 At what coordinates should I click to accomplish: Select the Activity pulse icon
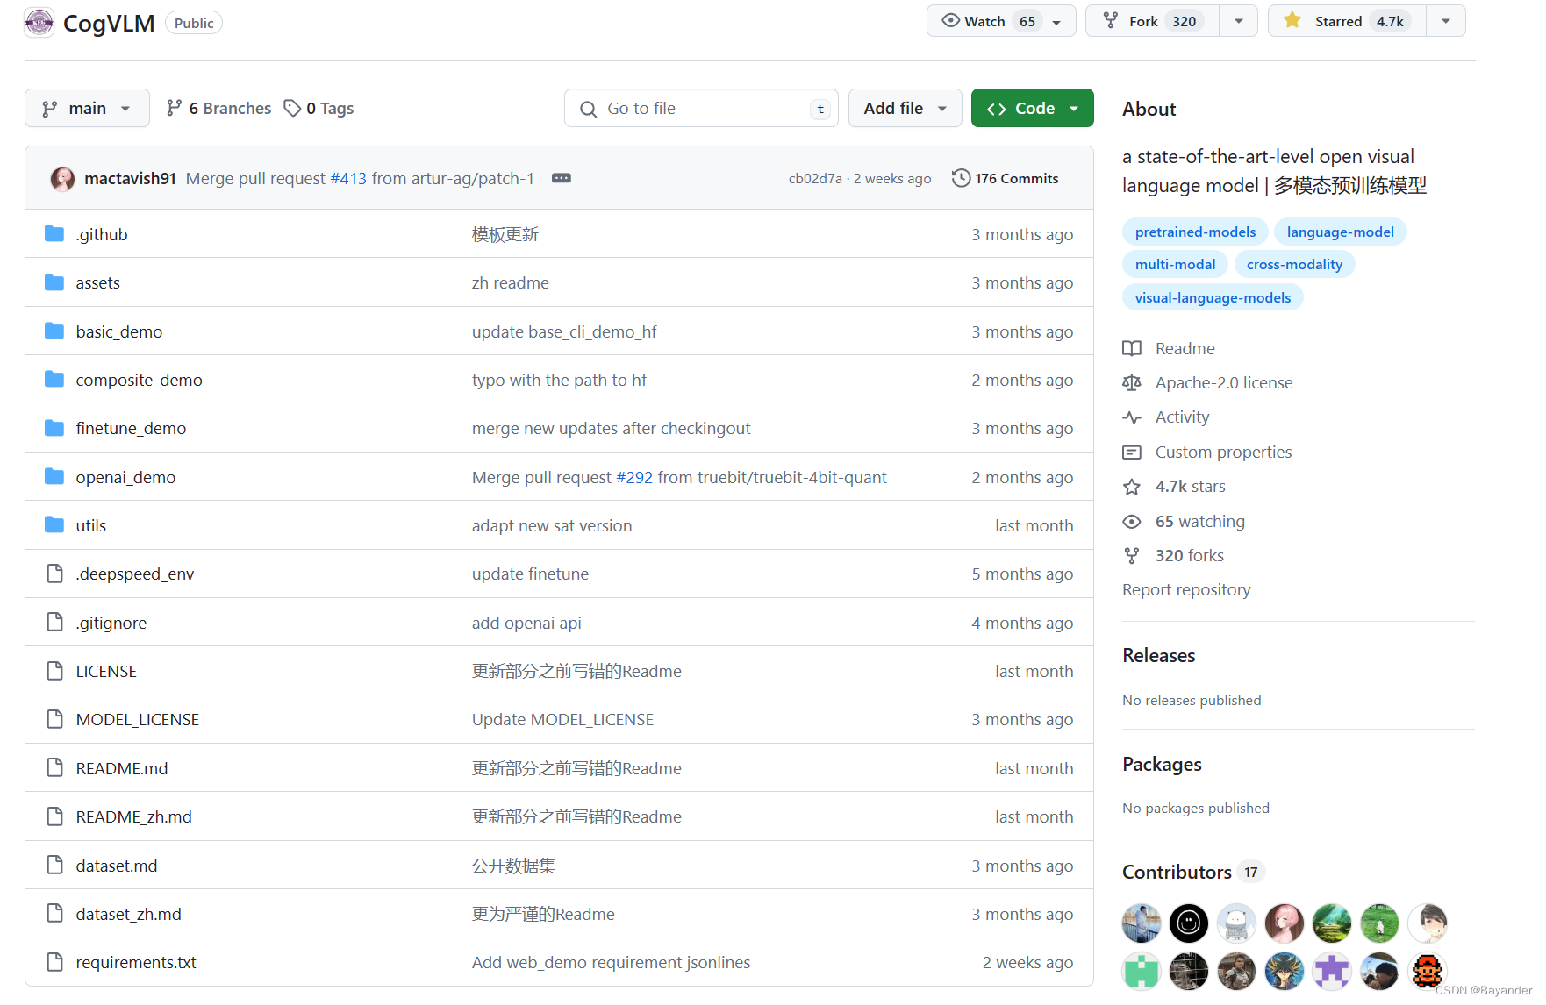pos(1132,417)
